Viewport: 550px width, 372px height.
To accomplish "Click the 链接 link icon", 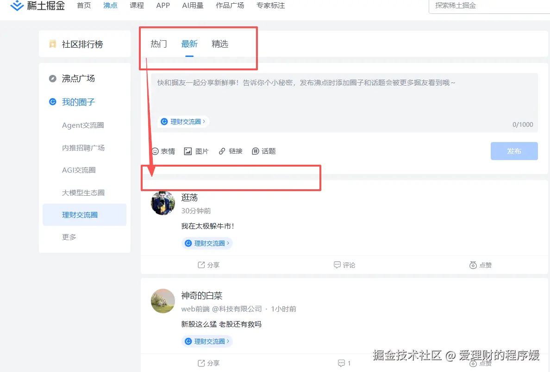I will pyautogui.click(x=222, y=151).
